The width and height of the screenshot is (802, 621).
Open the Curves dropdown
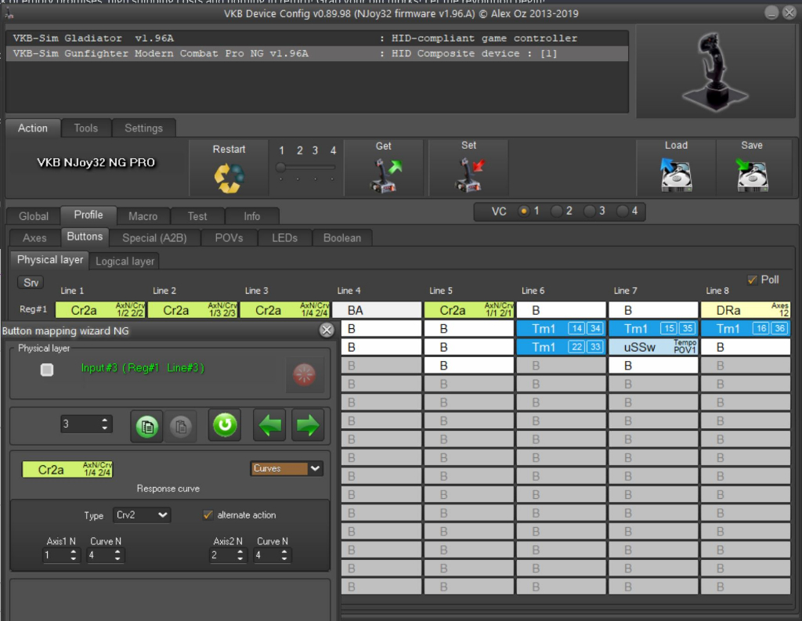coord(287,468)
